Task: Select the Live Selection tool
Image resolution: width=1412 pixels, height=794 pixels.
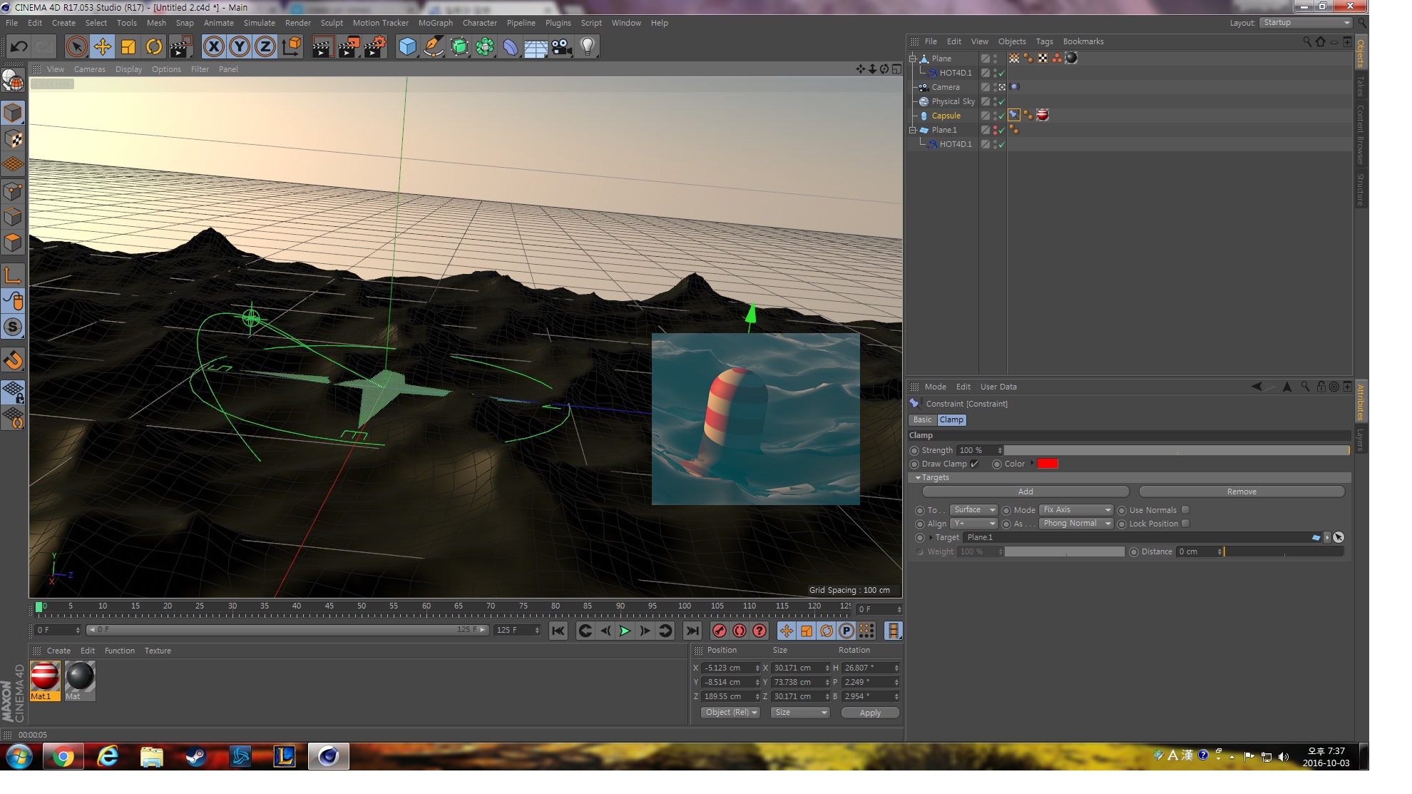Action: click(76, 47)
